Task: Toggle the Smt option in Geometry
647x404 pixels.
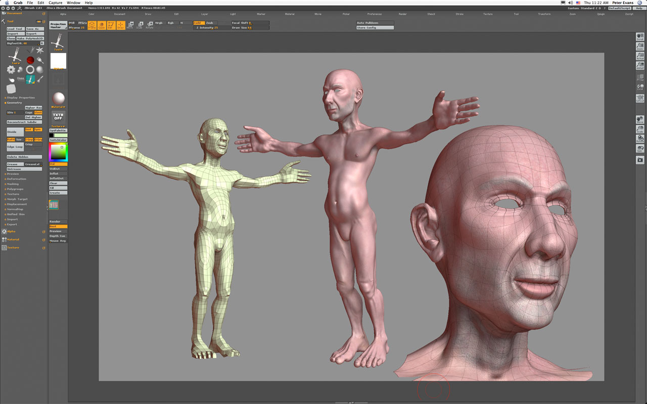Action: [x=29, y=129]
